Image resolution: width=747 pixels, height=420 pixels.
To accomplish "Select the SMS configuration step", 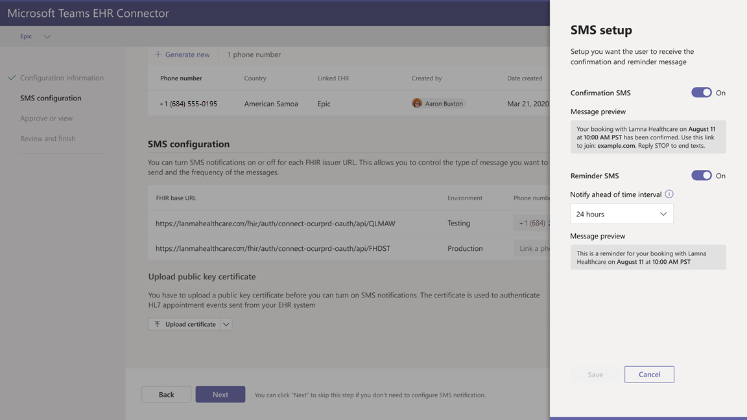I will click(x=51, y=98).
